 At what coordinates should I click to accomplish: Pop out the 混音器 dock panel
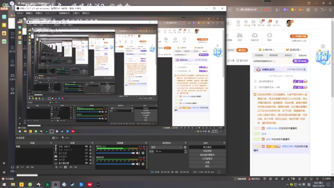(146, 143)
